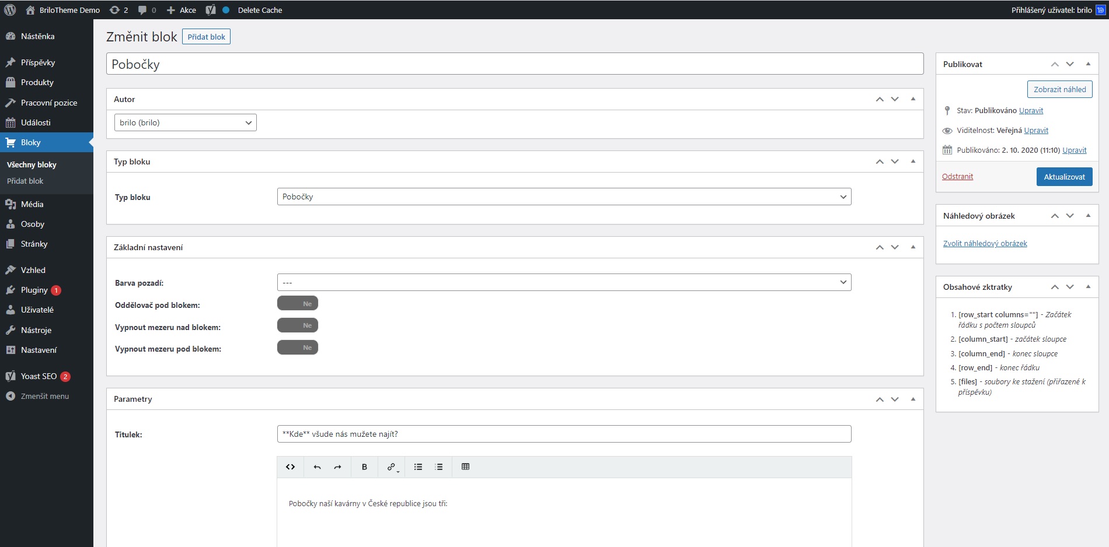Open Média in the sidebar menu

pos(32,204)
